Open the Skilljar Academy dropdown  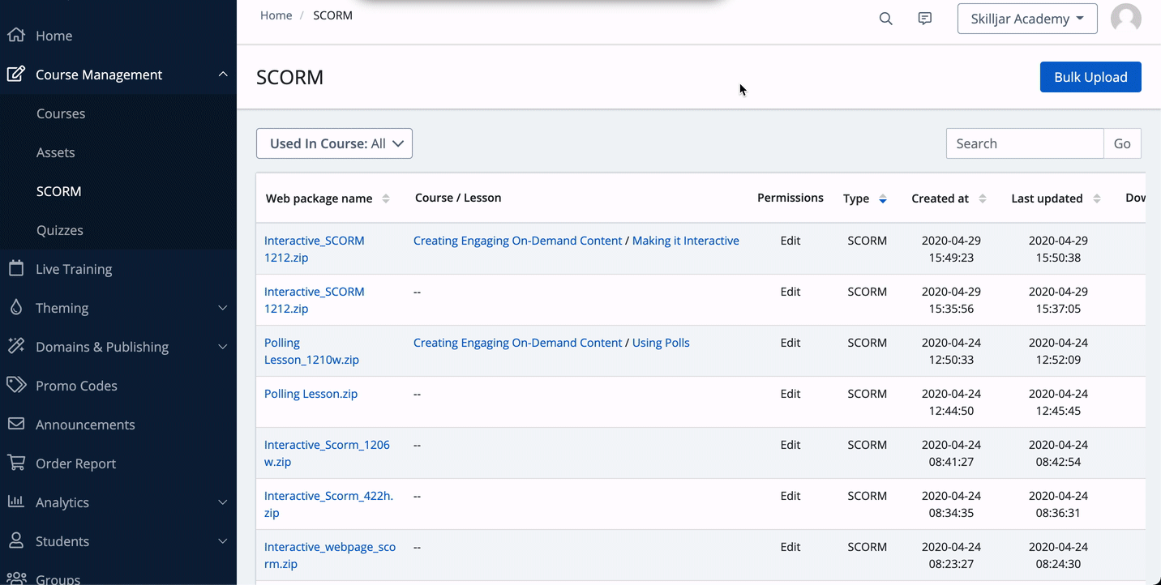click(1027, 19)
